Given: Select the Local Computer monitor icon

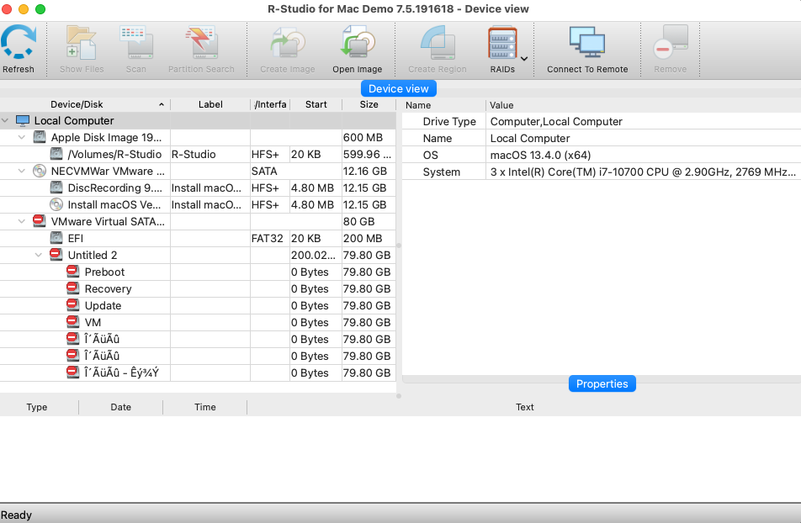Looking at the screenshot, I should click(23, 120).
